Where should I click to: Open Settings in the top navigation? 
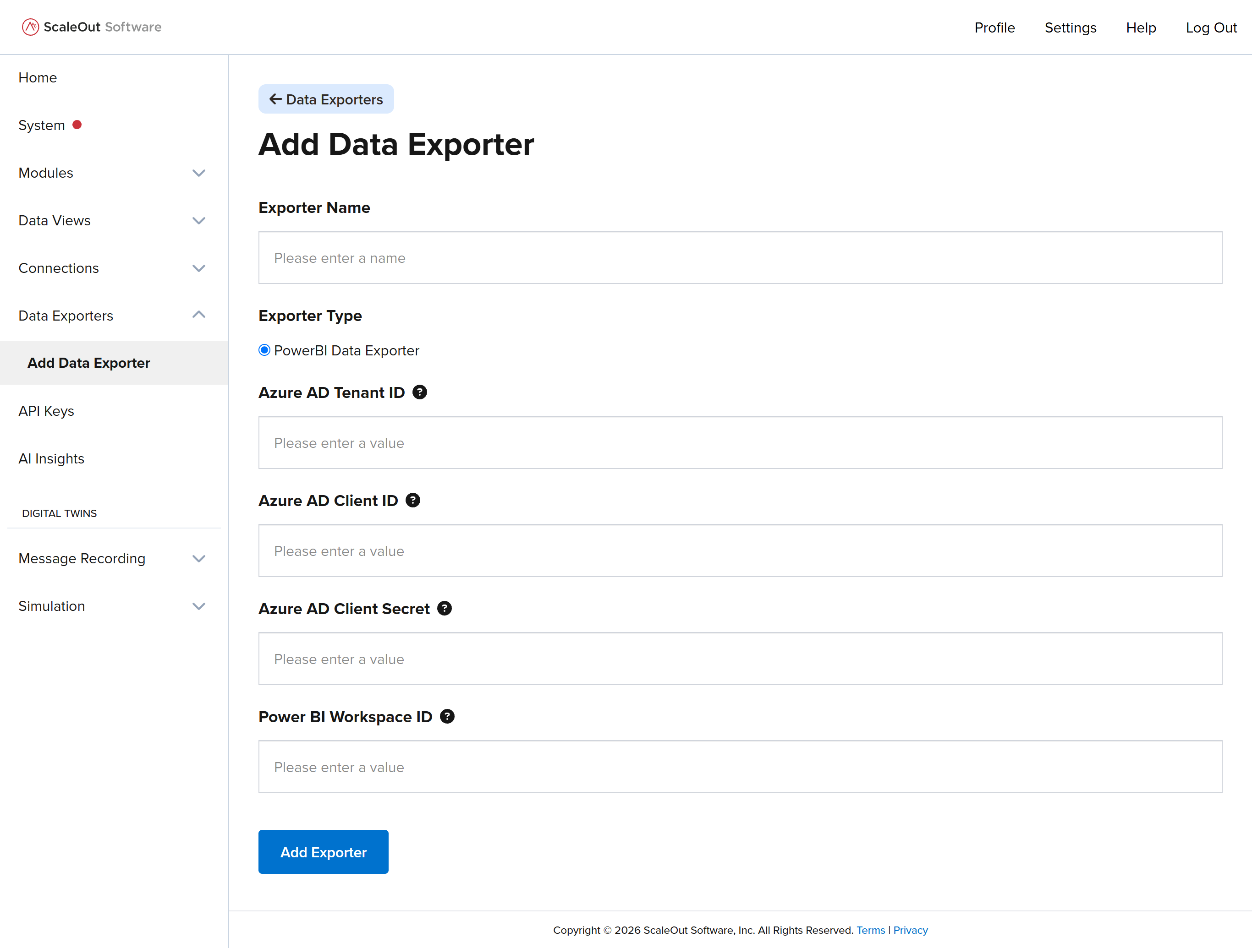pos(1071,28)
